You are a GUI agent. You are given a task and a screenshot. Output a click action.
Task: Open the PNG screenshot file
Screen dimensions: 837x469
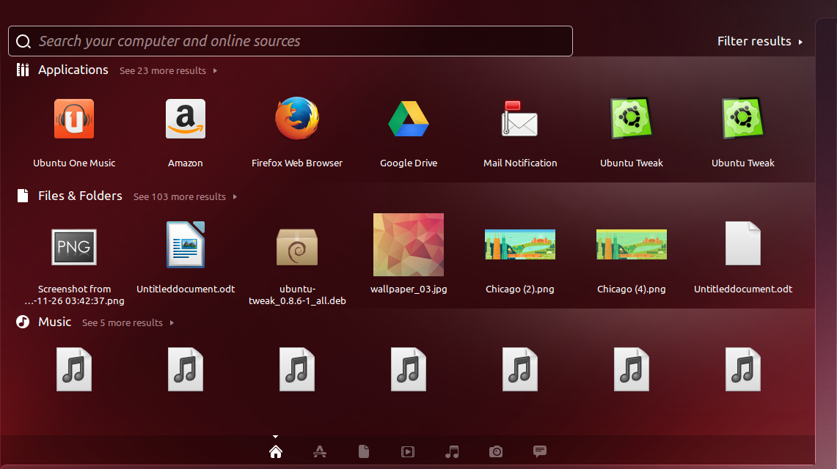click(x=74, y=246)
